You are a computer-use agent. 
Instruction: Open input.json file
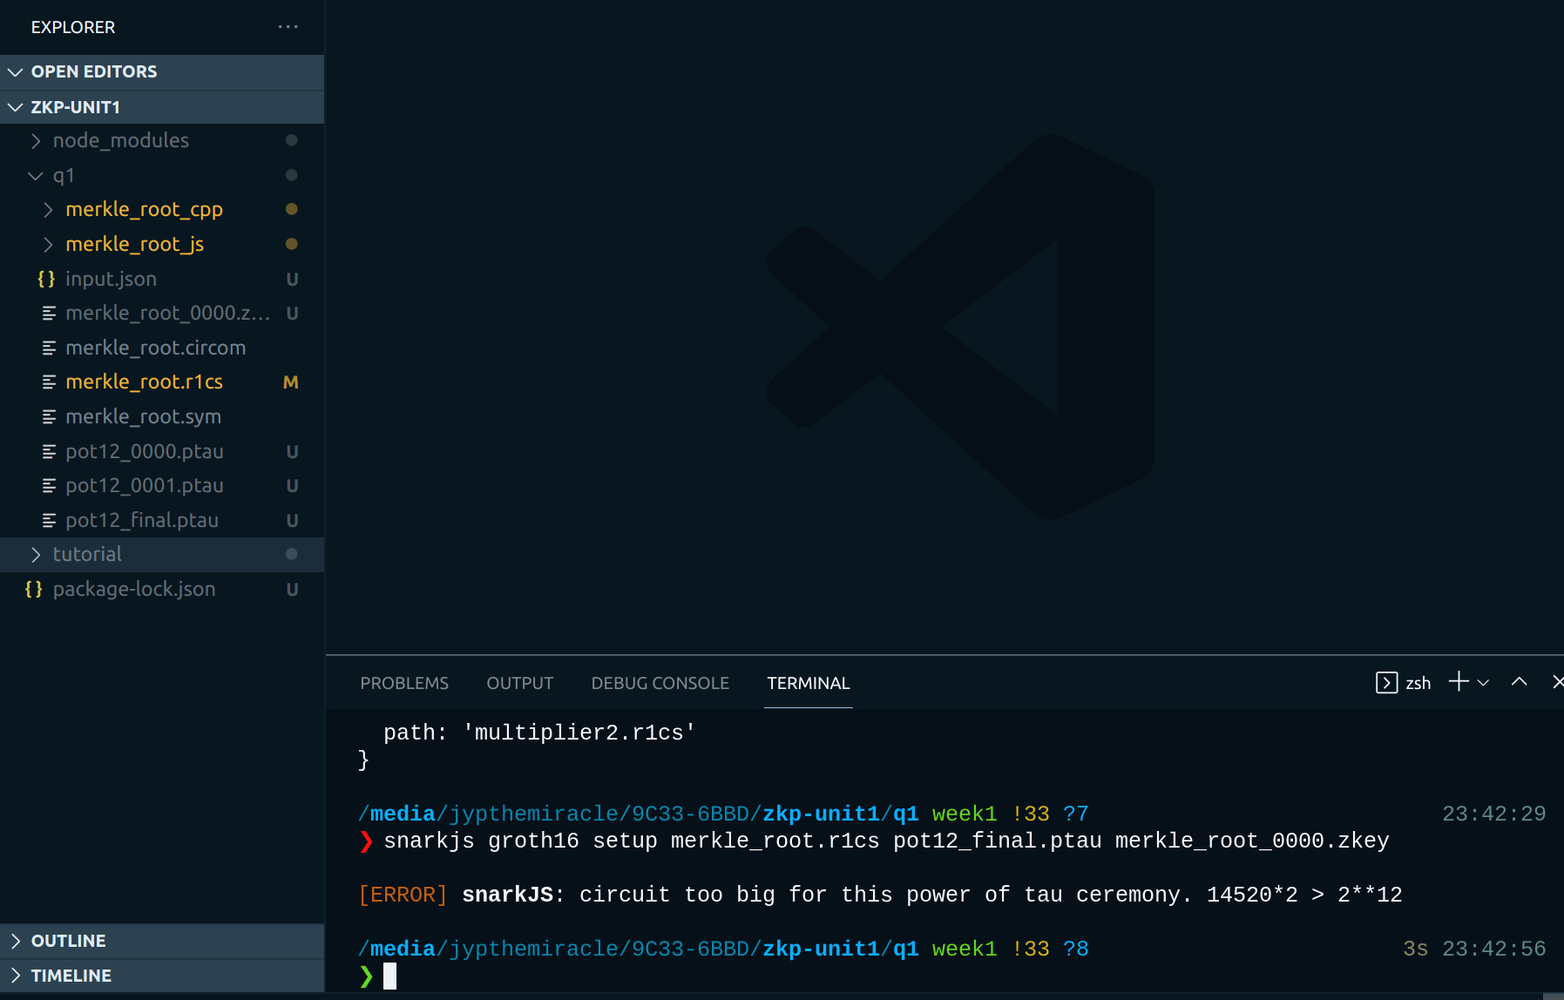pos(162,279)
